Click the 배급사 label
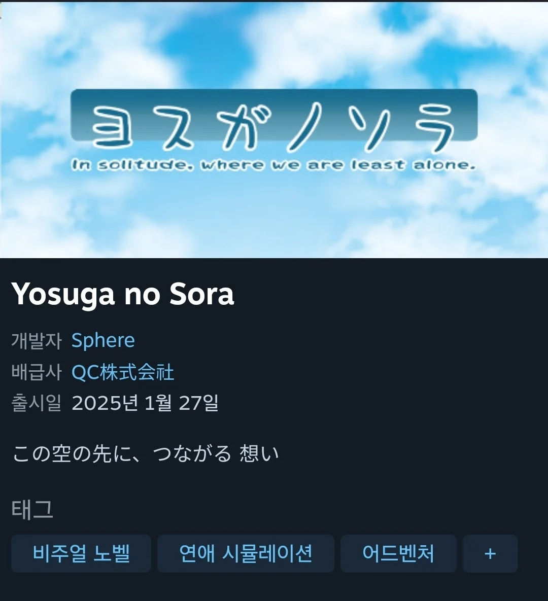 (x=37, y=372)
